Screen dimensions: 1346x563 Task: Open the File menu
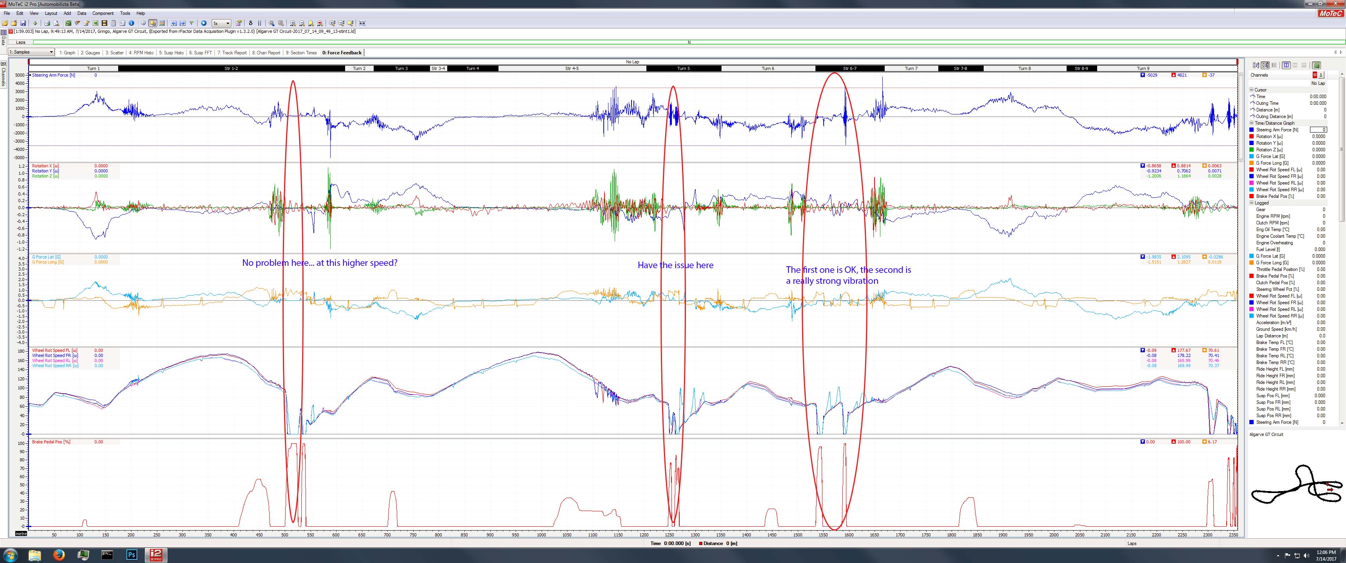point(7,13)
